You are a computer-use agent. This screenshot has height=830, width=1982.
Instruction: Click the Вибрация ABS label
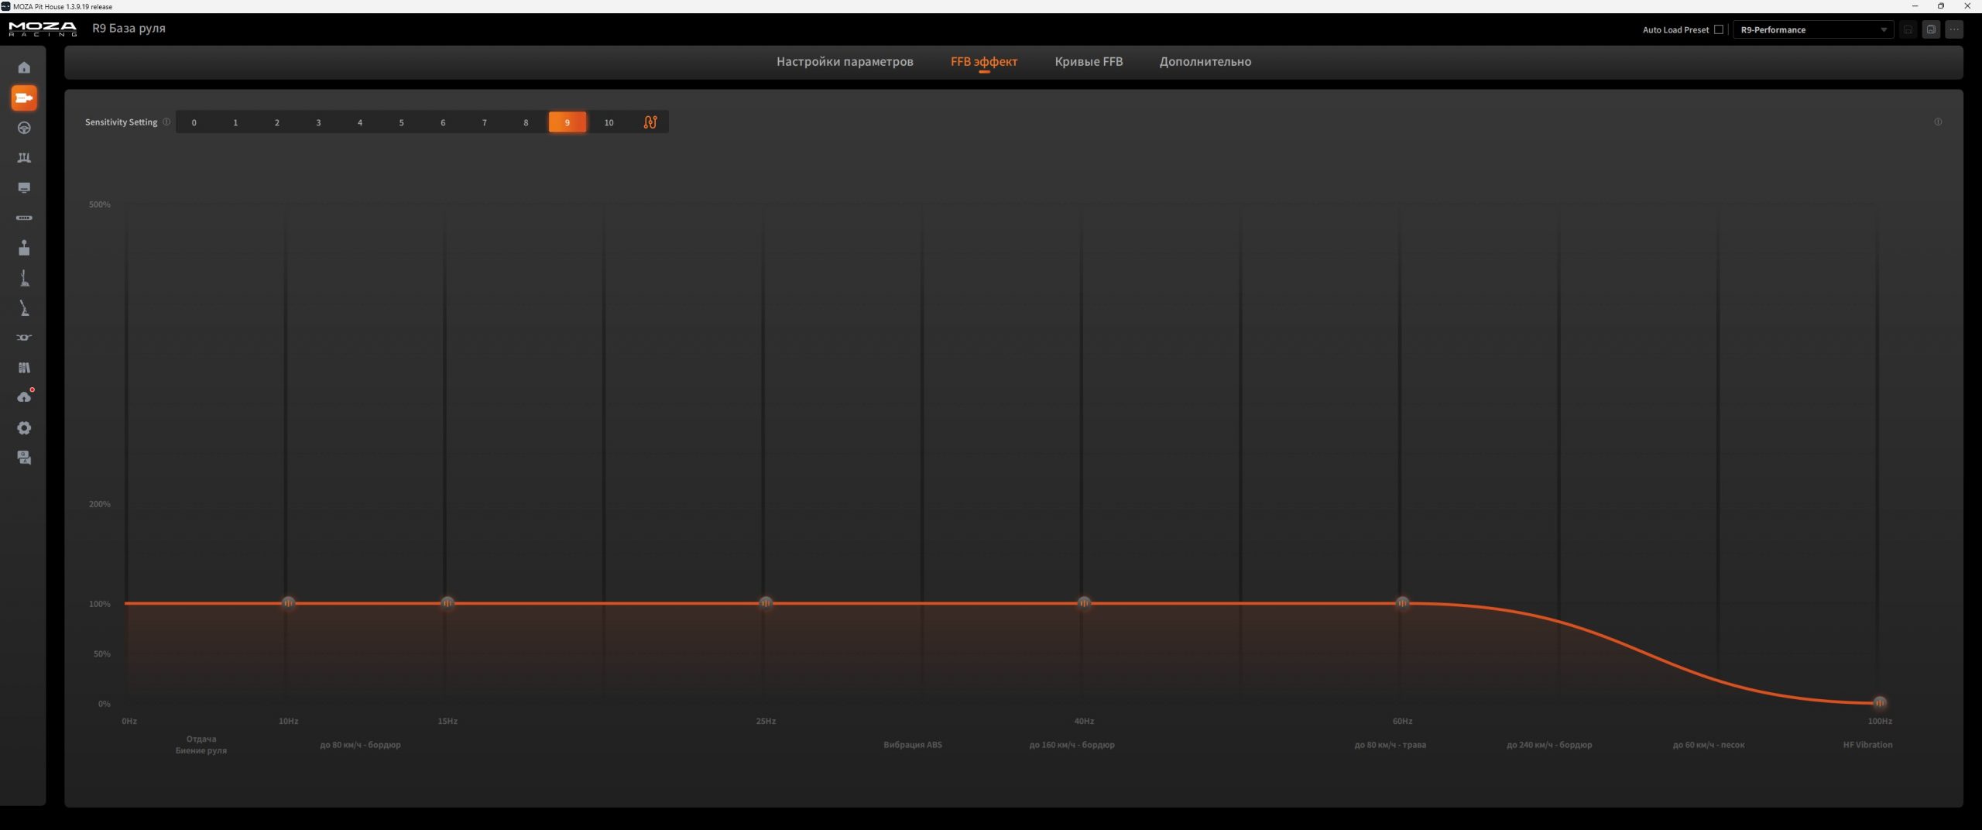tap(913, 745)
